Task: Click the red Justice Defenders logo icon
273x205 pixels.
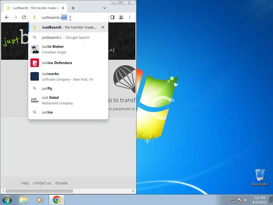Action: [35, 63]
